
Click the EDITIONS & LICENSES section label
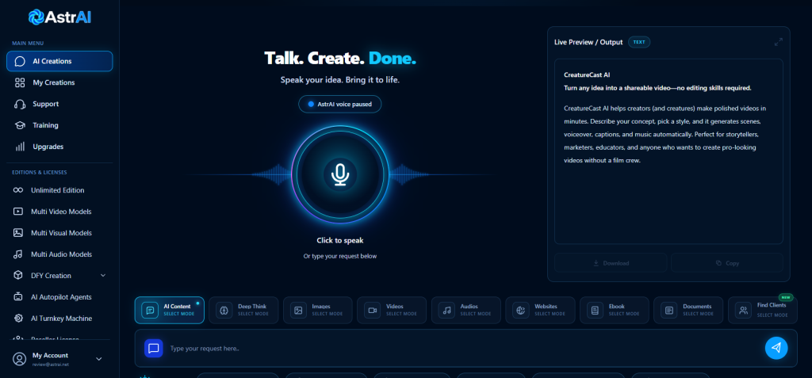(x=40, y=173)
